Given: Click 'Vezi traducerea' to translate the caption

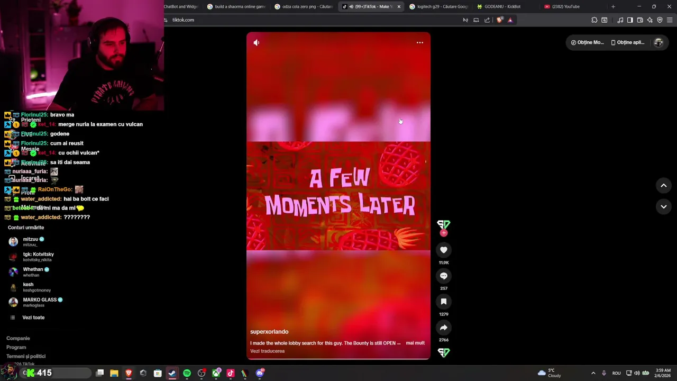Looking at the screenshot, I should (267, 351).
